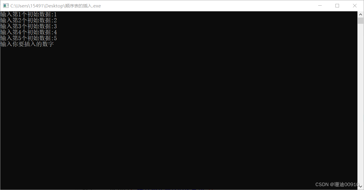
Task: Click the line 输入第3个初始数据:3
Action: 29,26
